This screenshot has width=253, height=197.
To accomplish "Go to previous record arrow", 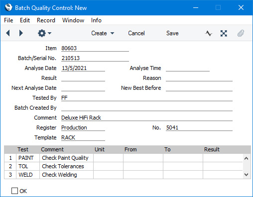I will [8, 33].
